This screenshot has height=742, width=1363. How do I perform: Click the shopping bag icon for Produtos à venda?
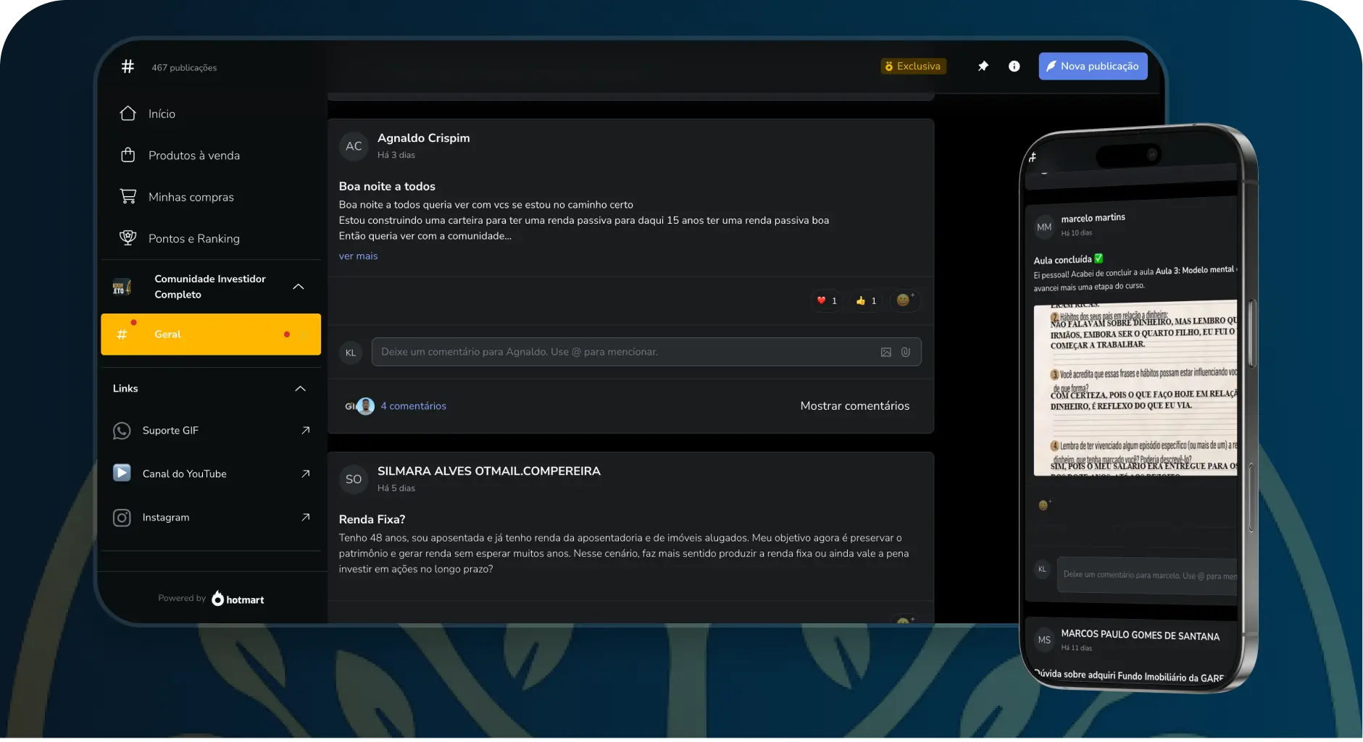tap(128, 155)
